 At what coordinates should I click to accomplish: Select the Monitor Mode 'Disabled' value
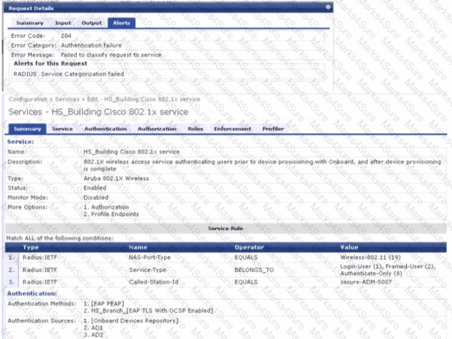click(x=96, y=197)
